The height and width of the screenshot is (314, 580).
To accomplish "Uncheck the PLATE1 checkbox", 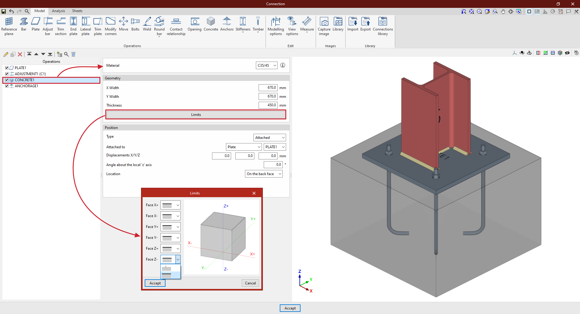I will (x=7, y=68).
